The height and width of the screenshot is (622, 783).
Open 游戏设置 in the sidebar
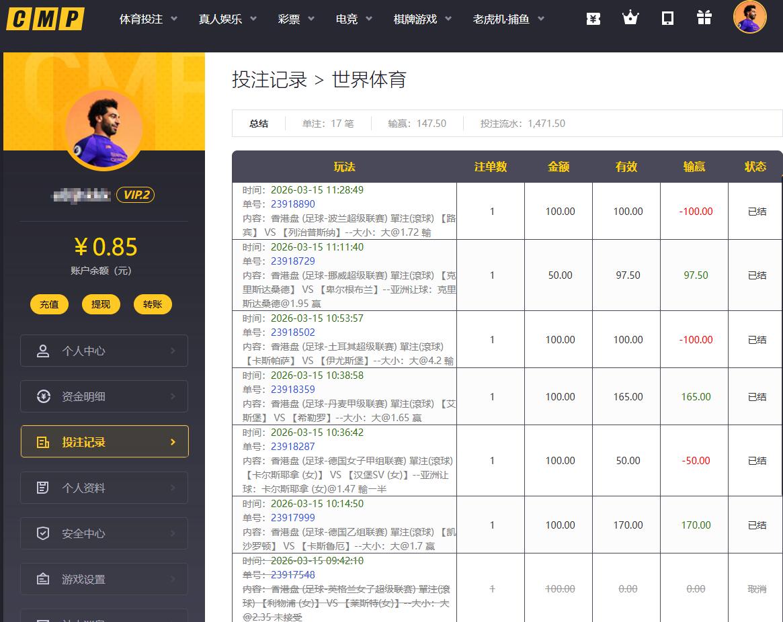[x=105, y=579]
